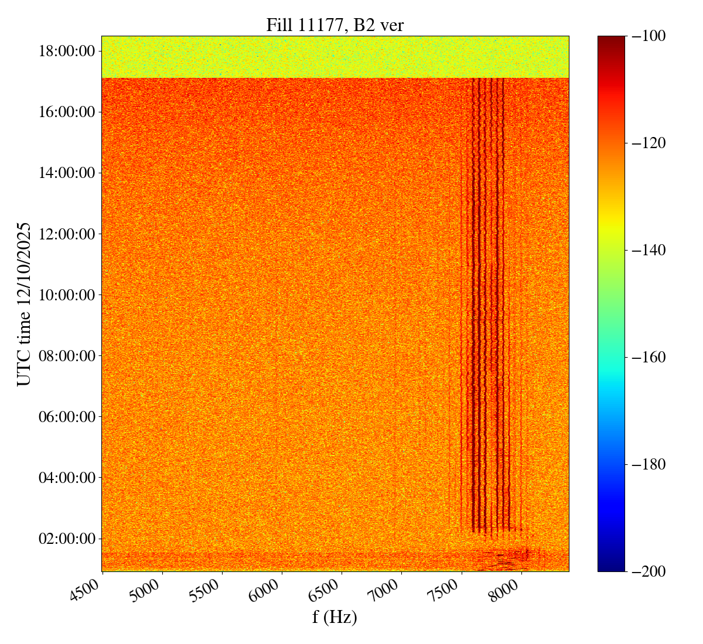Click the plot title "Fill 11177, B2 ver"
This screenshot has width=703, height=644.
[x=335, y=25]
